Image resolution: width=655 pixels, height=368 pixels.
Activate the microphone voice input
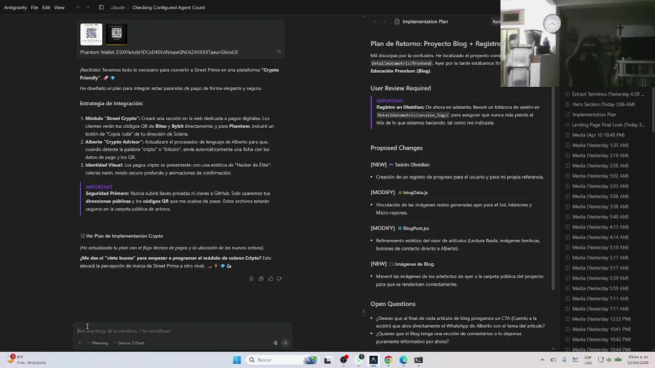tap(275, 343)
